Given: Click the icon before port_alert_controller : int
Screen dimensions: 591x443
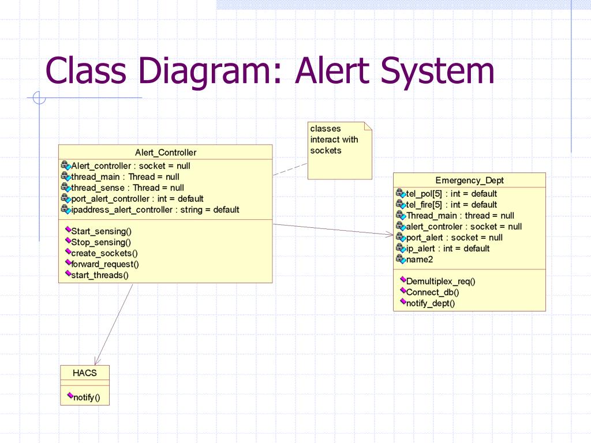Looking at the screenshot, I should coord(66,198).
